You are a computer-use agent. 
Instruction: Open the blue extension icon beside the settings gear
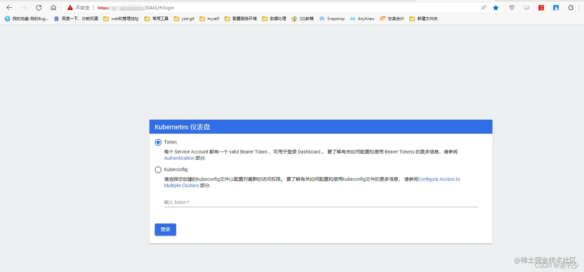pos(555,7)
